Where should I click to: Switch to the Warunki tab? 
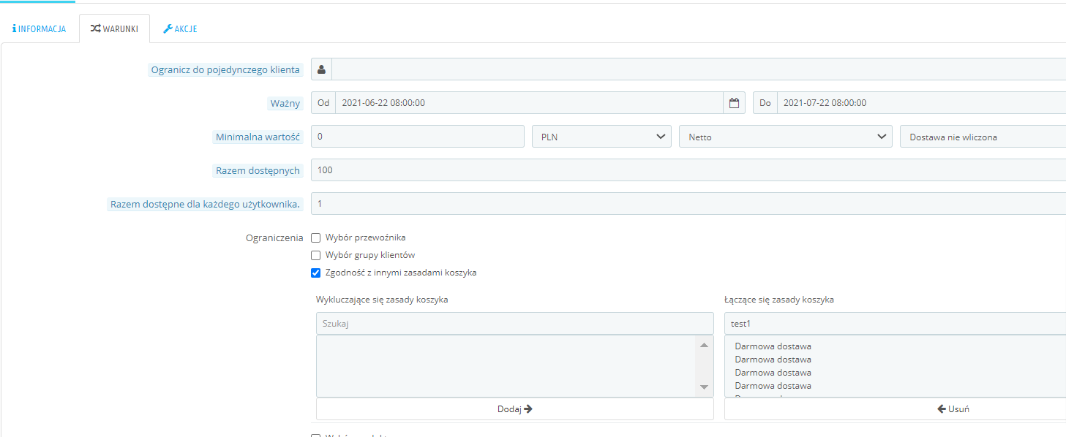pyautogui.click(x=114, y=29)
